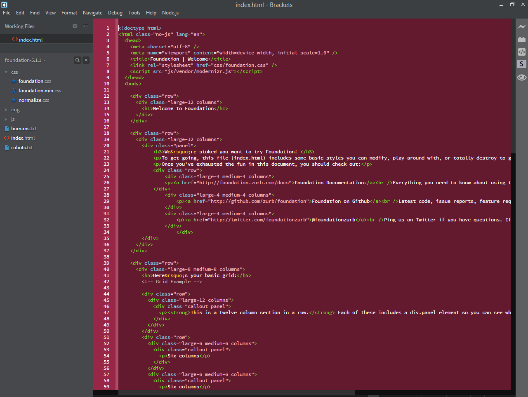
Task: Click the Foundation Documentation link text in code
Action: (330, 183)
